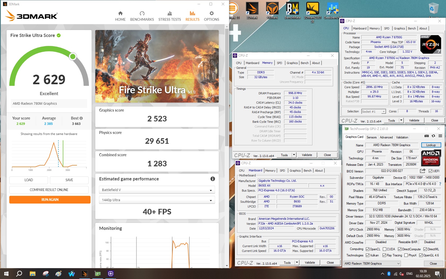Launch the BenchMate desktop shortcut

pyautogui.click(x=293, y=11)
